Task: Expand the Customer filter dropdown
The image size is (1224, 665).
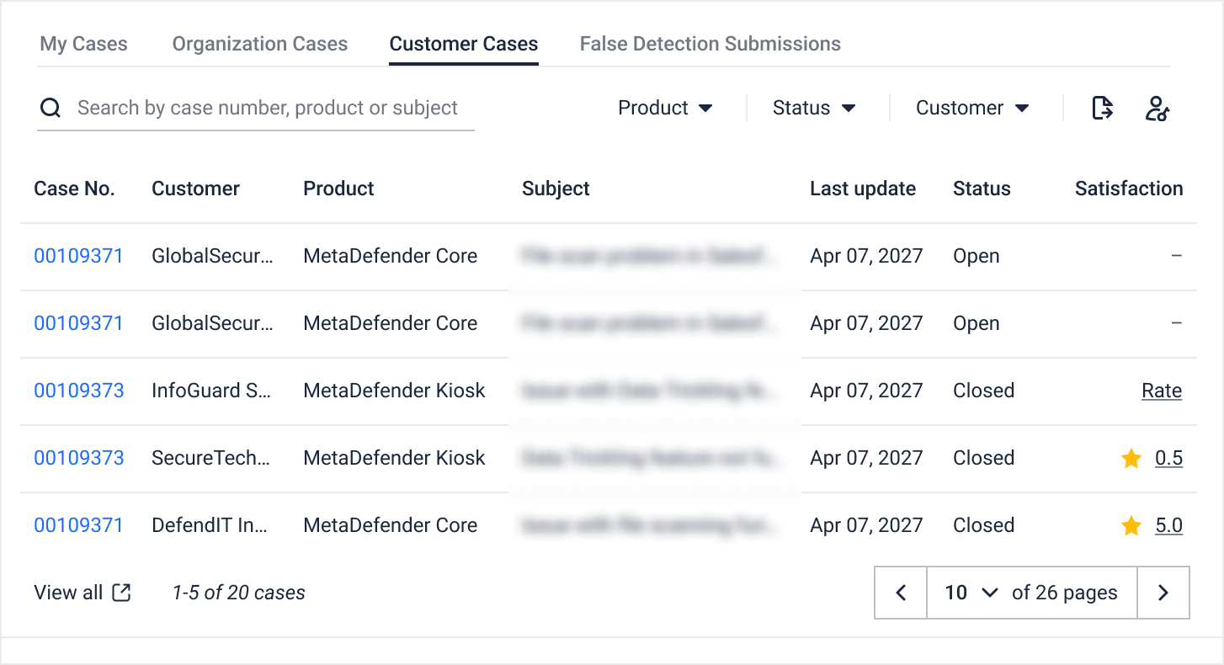Action: pos(972,108)
